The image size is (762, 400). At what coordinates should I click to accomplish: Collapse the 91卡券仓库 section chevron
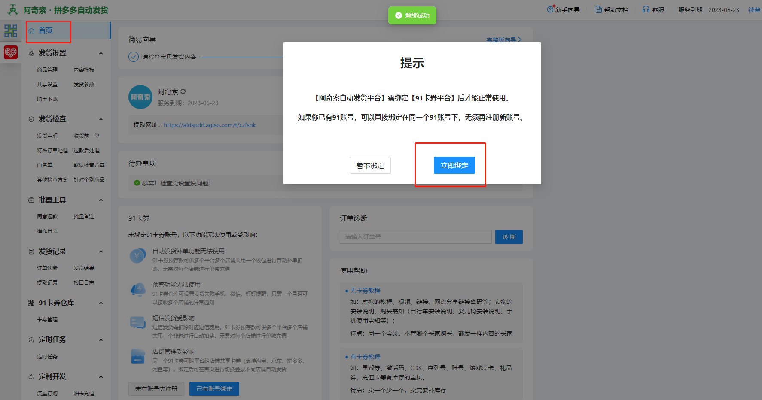click(101, 303)
